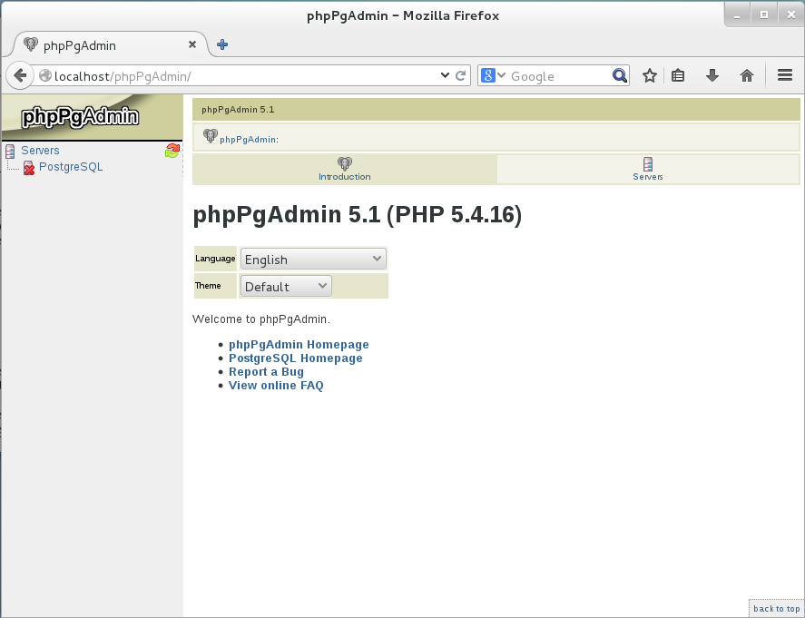Select the Introduction tab

[345, 170]
